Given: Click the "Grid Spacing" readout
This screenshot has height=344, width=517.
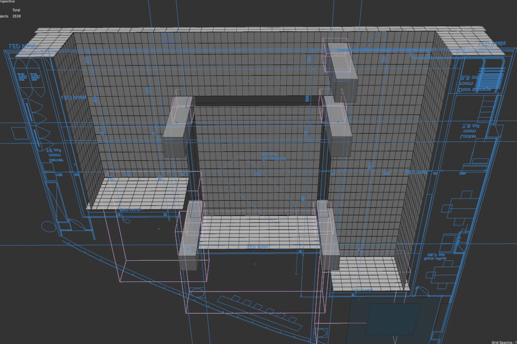Looking at the screenshot, I should (504, 342).
